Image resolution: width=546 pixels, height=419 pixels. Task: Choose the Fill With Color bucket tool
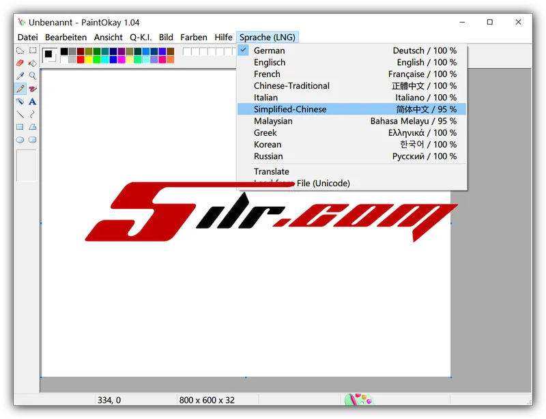point(33,63)
